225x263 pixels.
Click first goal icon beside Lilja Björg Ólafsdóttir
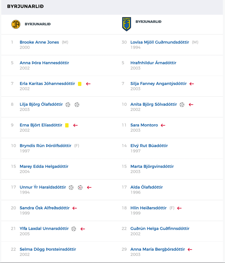pos(68,105)
